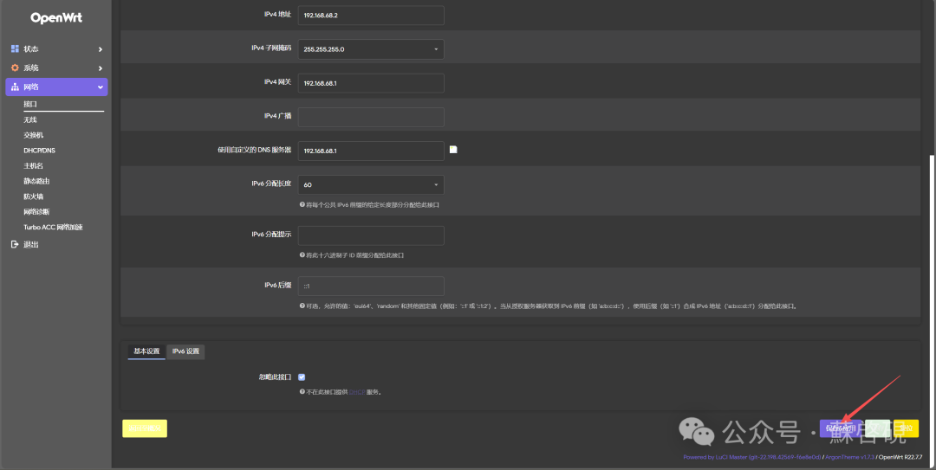The image size is (936, 470).
Task: Open 网络诊断 in the network submenu
Action: 36,212
